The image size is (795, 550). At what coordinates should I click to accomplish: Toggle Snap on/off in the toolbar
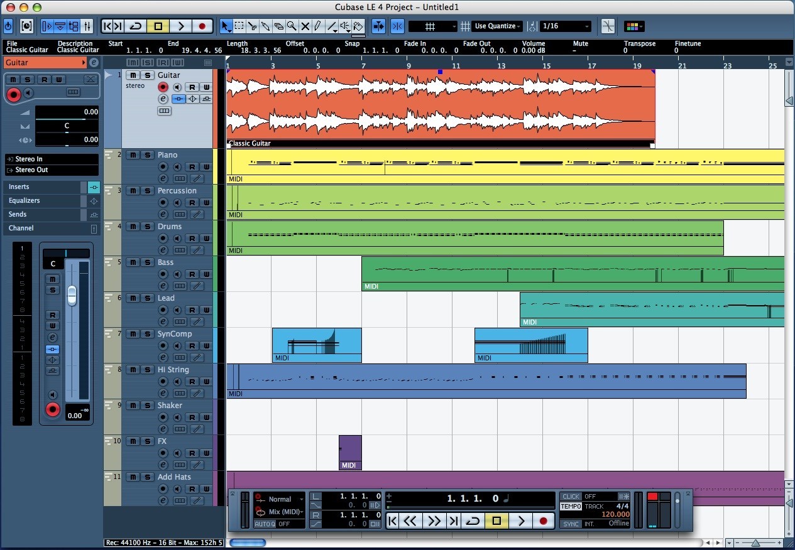click(x=397, y=26)
